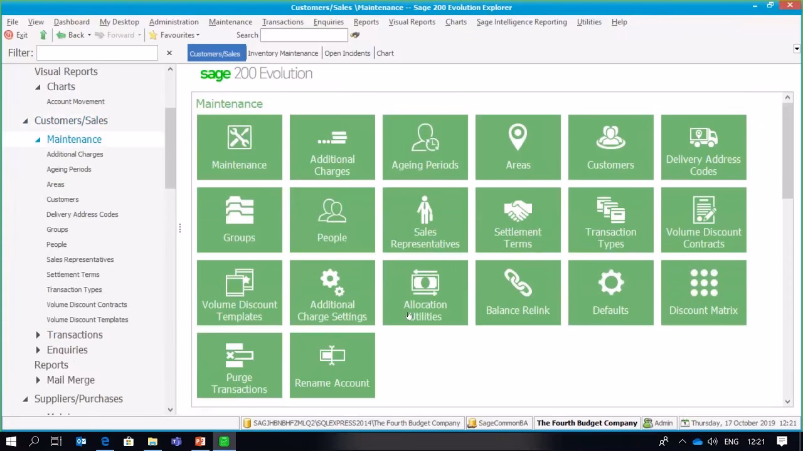Screen dimensions: 803x451
Task: Open the Settlement Terms handshake tile
Action: click(x=518, y=220)
